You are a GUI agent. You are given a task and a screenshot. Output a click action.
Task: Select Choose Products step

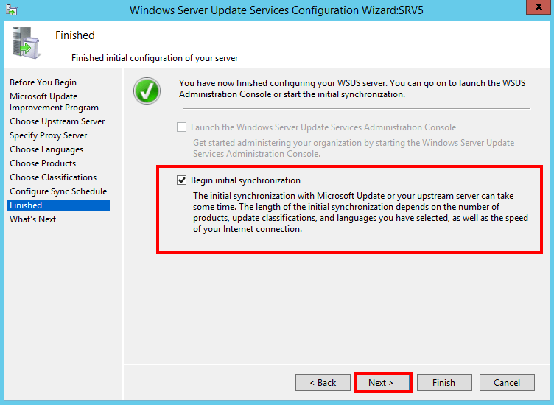click(x=43, y=163)
